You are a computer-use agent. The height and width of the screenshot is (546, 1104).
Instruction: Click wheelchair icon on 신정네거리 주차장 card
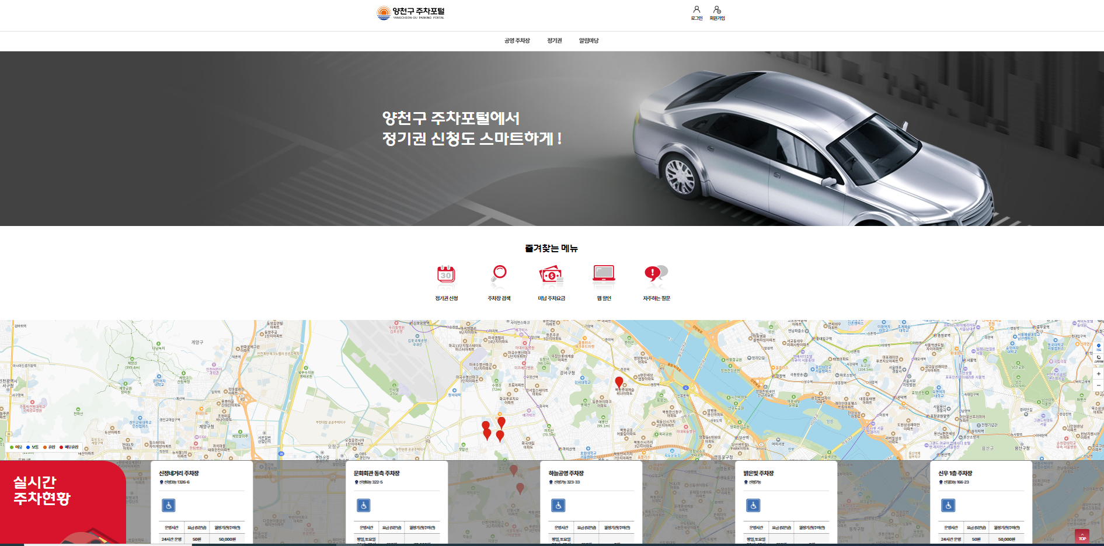[x=168, y=505]
